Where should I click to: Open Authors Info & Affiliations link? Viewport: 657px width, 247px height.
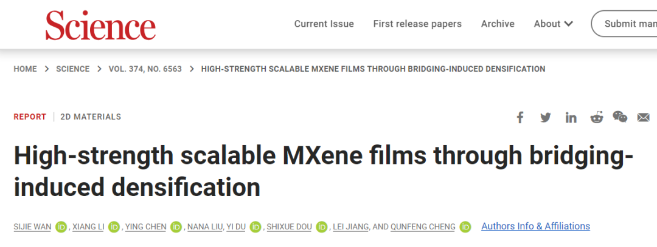pos(535,226)
